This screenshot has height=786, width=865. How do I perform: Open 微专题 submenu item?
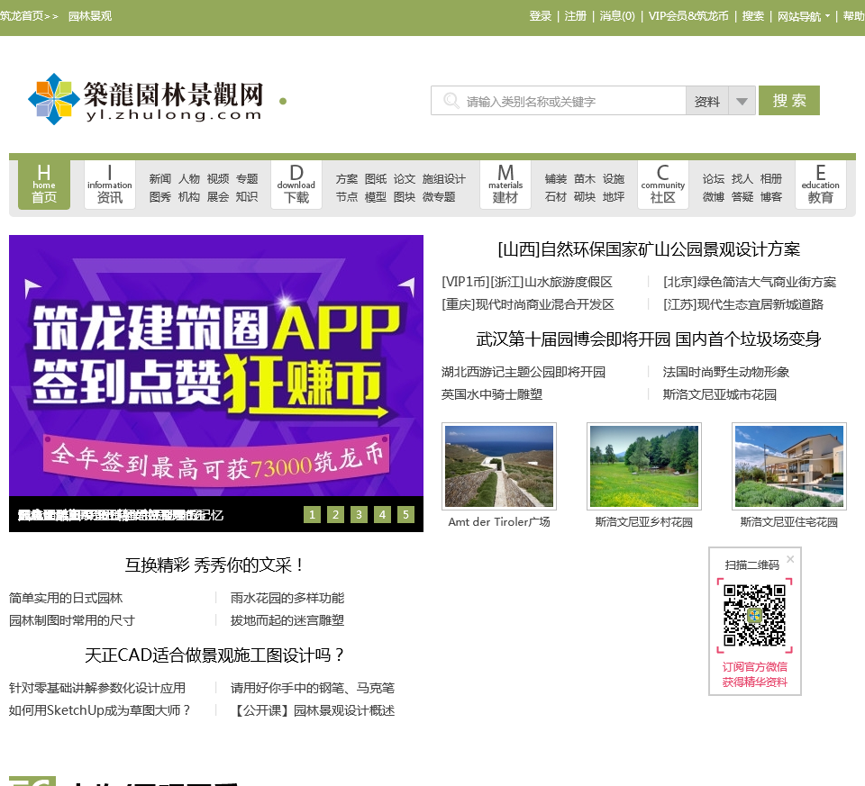coord(439,197)
